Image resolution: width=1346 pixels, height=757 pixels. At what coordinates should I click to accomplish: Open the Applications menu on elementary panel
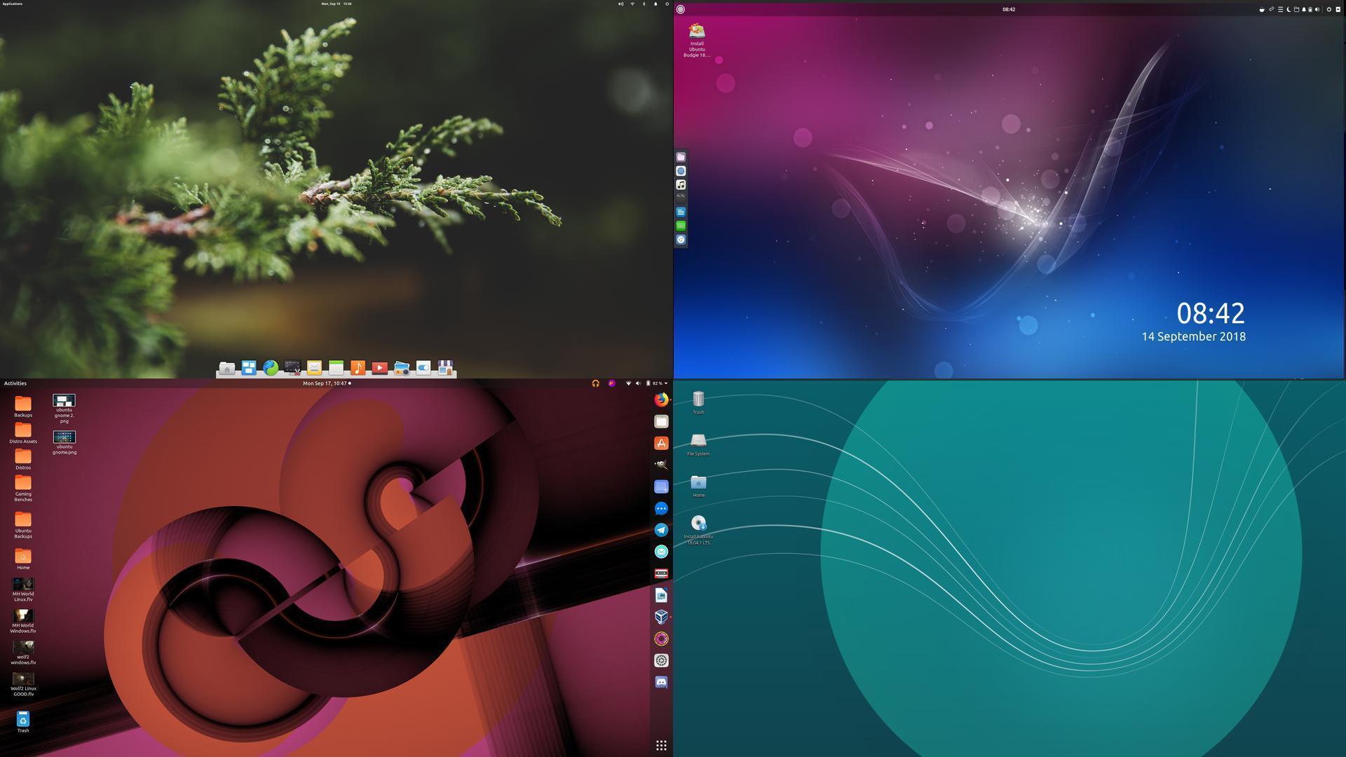12,4
